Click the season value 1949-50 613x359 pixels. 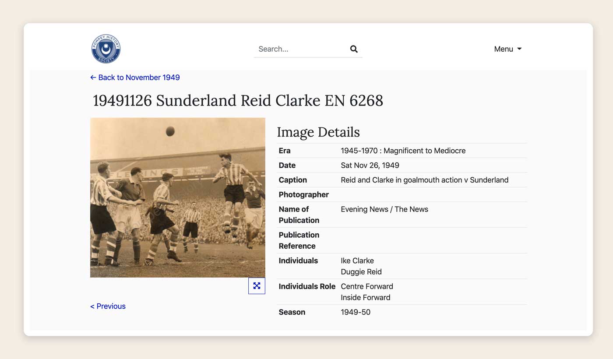click(x=355, y=312)
